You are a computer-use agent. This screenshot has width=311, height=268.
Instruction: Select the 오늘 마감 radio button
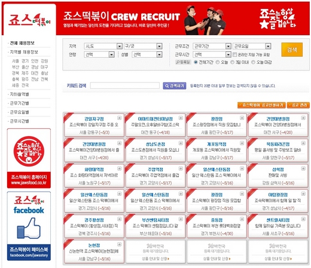253,62
